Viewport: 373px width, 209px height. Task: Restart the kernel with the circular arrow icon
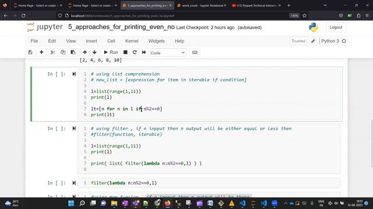(x=135, y=52)
